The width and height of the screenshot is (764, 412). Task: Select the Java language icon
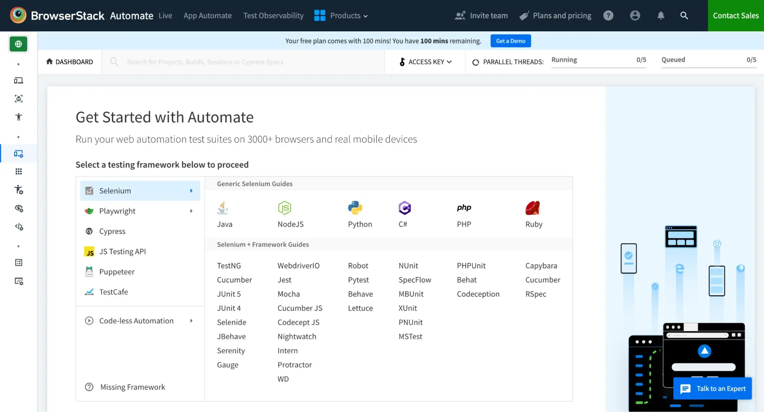coord(222,208)
